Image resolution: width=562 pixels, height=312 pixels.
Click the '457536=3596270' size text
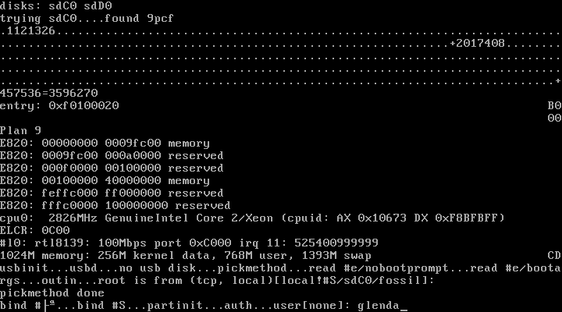49,93
